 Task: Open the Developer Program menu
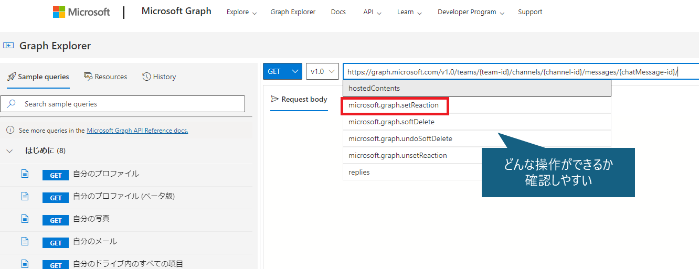point(471,12)
